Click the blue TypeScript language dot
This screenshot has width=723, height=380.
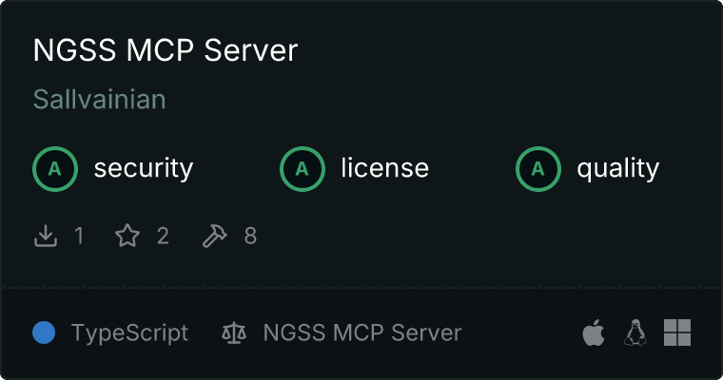click(44, 333)
